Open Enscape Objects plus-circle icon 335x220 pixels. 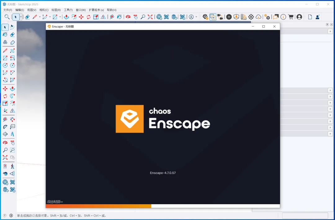[x=229, y=17]
